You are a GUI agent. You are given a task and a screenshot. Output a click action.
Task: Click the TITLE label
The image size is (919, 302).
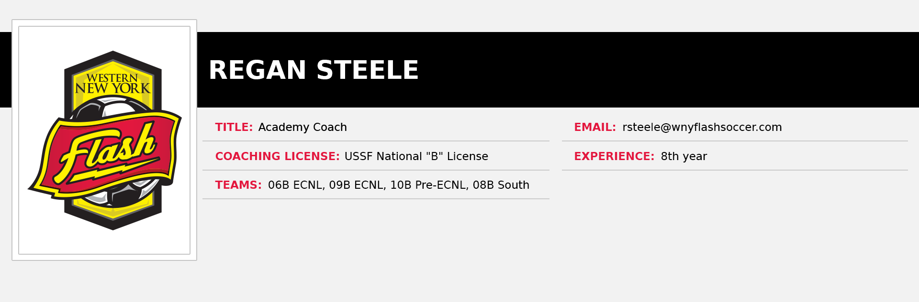[x=234, y=128]
